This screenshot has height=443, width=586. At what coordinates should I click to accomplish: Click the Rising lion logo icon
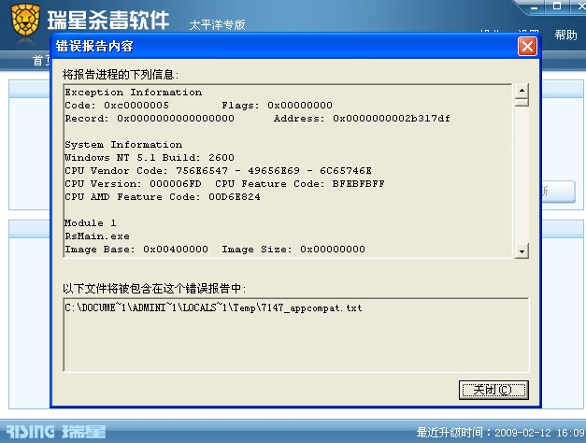click(25, 19)
